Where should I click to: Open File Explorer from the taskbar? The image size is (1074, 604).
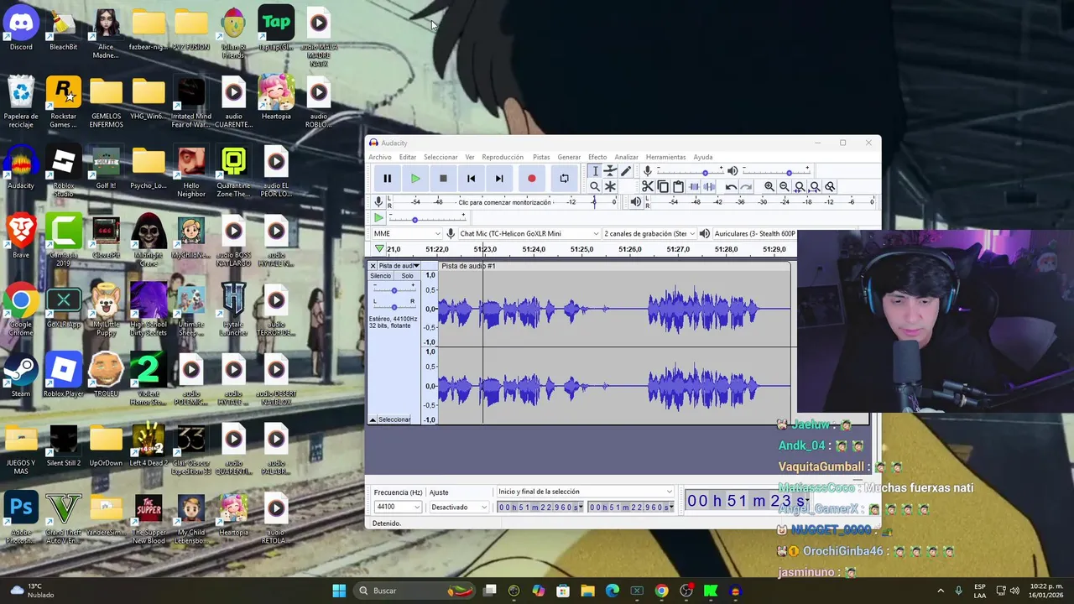coord(587,591)
